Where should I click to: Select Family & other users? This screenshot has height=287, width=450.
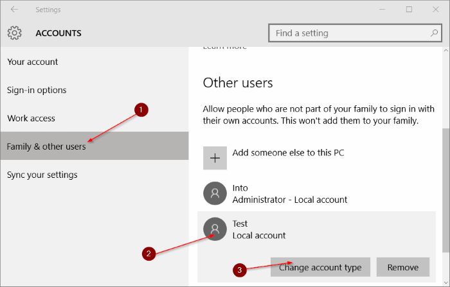tap(94, 146)
